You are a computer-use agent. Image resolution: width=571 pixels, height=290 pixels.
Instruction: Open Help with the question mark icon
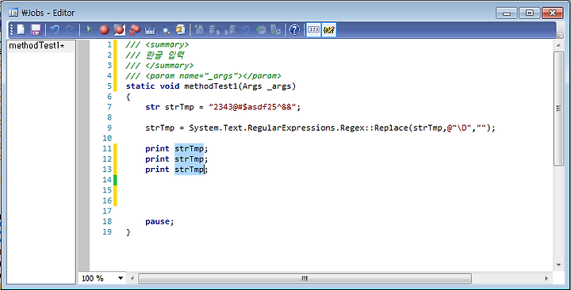(294, 29)
